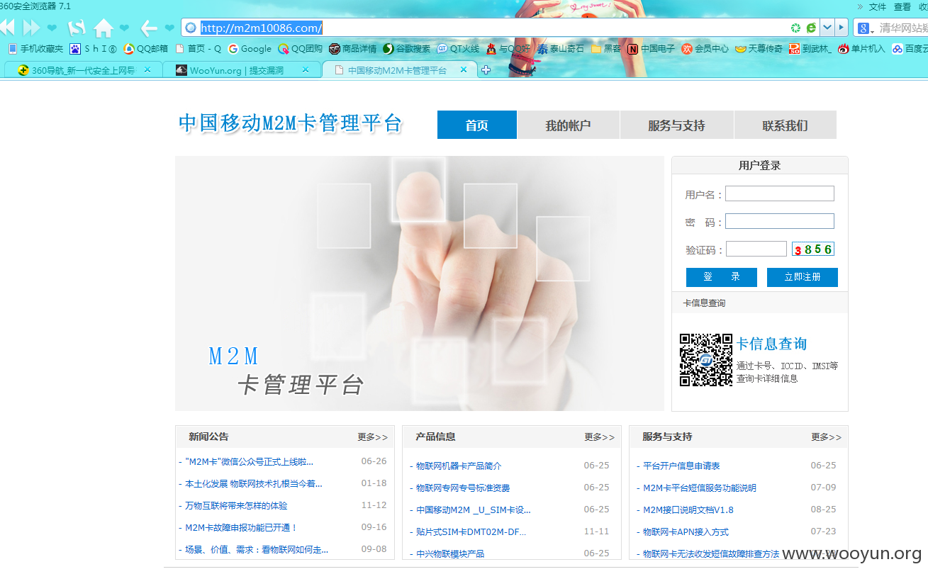This screenshot has height=574, width=928.
Task: Open the search engine selector dropdown
Action: [x=866, y=28]
